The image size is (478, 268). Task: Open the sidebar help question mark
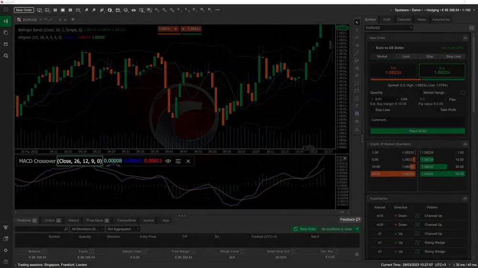coord(5,262)
